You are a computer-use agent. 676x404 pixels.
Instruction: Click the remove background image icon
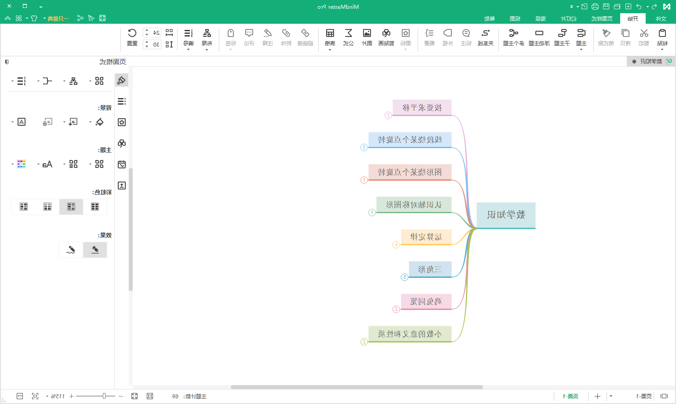[x=47, y=122]
